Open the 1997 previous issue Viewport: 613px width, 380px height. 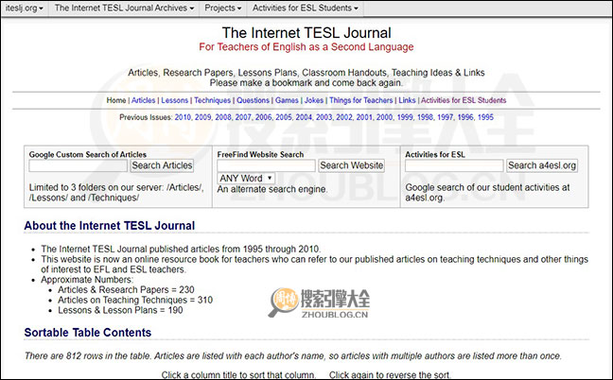(446, 117)
